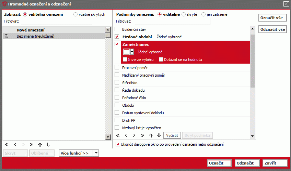
Task: Open Zaměstnanec selection with ellipsis button
Action: pyautogui.click(x=126, y=52)
